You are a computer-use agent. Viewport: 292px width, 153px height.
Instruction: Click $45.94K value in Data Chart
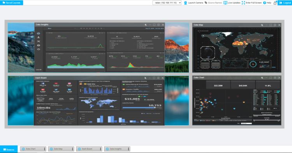[243, 86]
